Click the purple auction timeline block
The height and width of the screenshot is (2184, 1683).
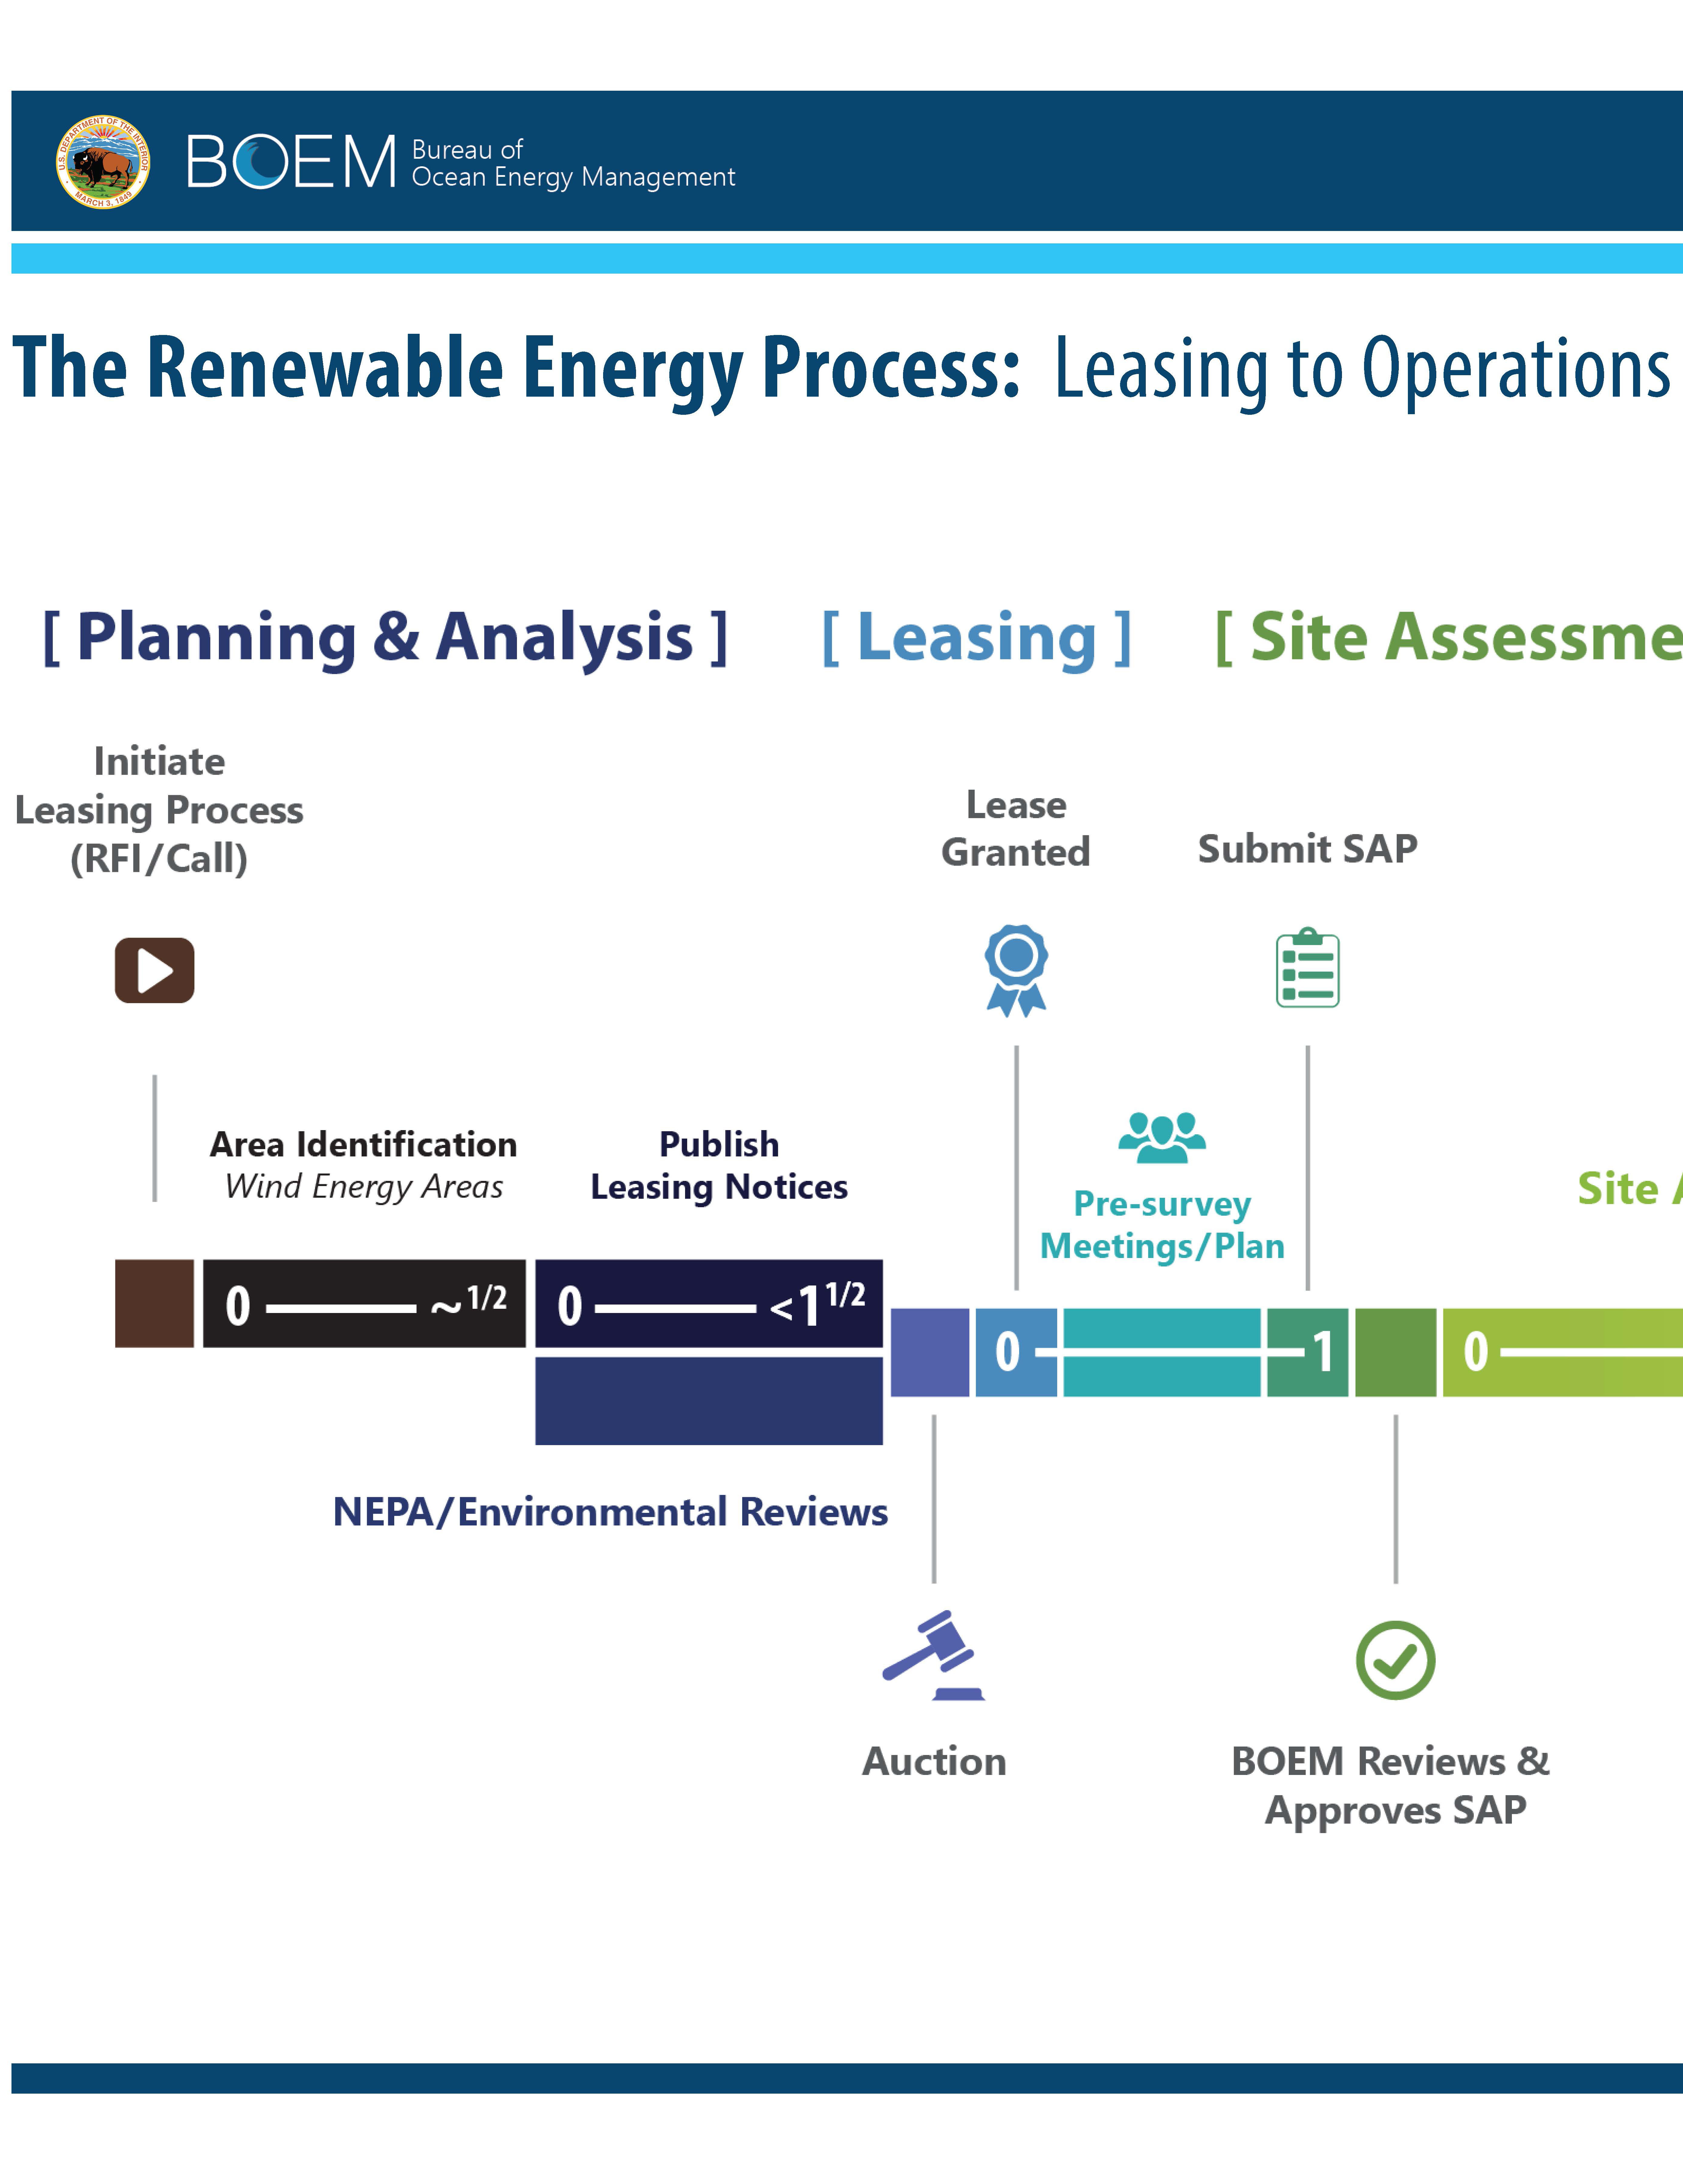pyautogui.click(x=930, y=1352)
